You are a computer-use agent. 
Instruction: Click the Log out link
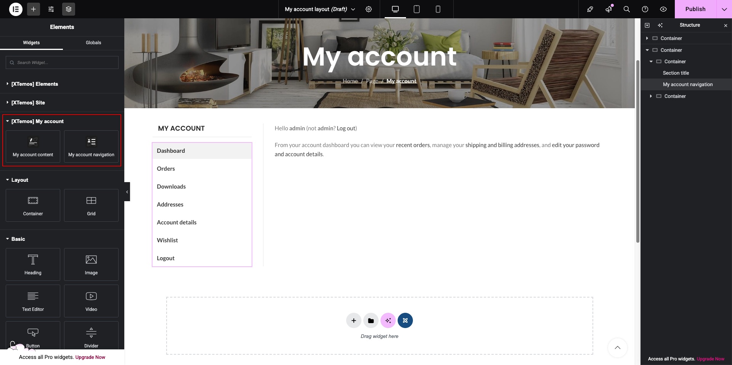click(x=346, y=128)
